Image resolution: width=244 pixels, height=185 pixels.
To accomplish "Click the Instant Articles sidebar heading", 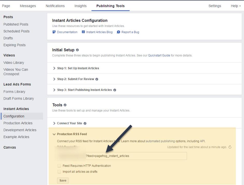I will tap(16, 109).
